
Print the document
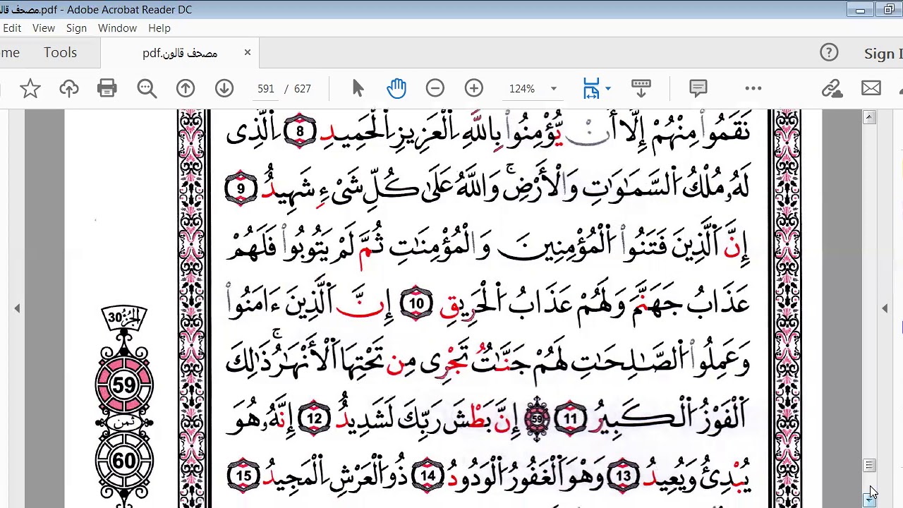(x=107, y=88)
